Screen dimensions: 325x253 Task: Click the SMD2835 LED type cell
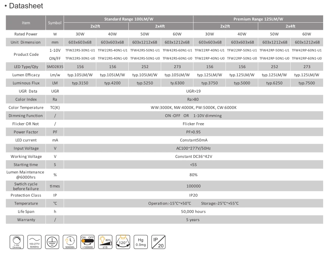coord(55,67)
